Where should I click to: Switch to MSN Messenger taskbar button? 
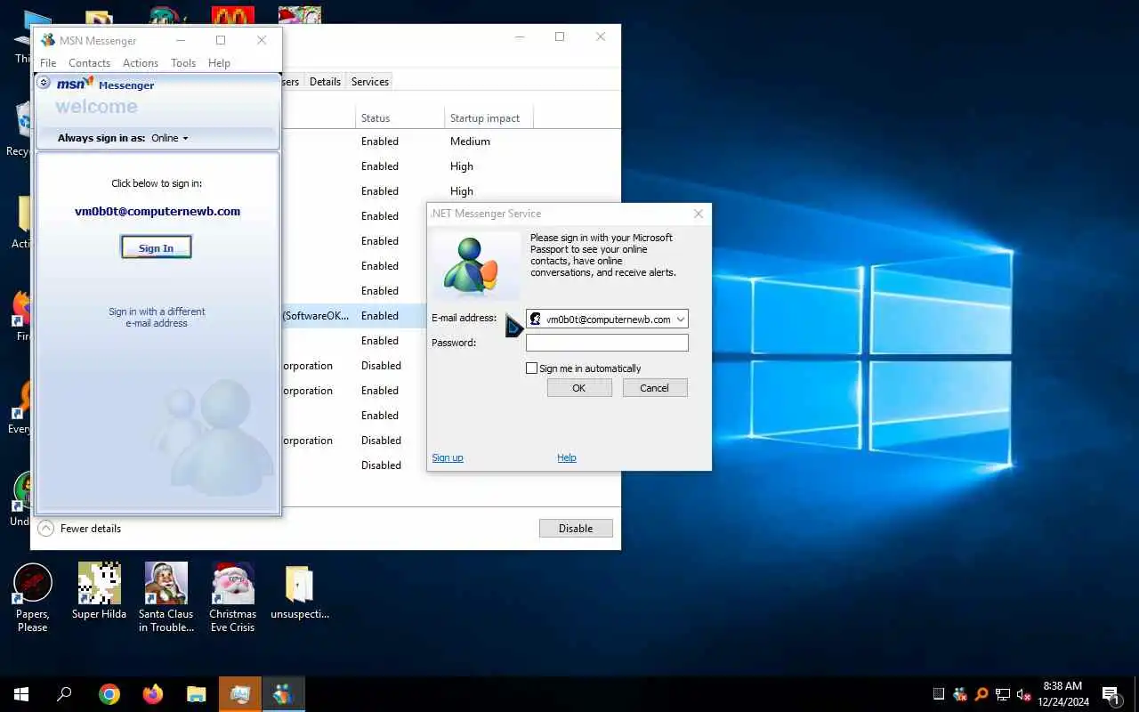[284, 694]
